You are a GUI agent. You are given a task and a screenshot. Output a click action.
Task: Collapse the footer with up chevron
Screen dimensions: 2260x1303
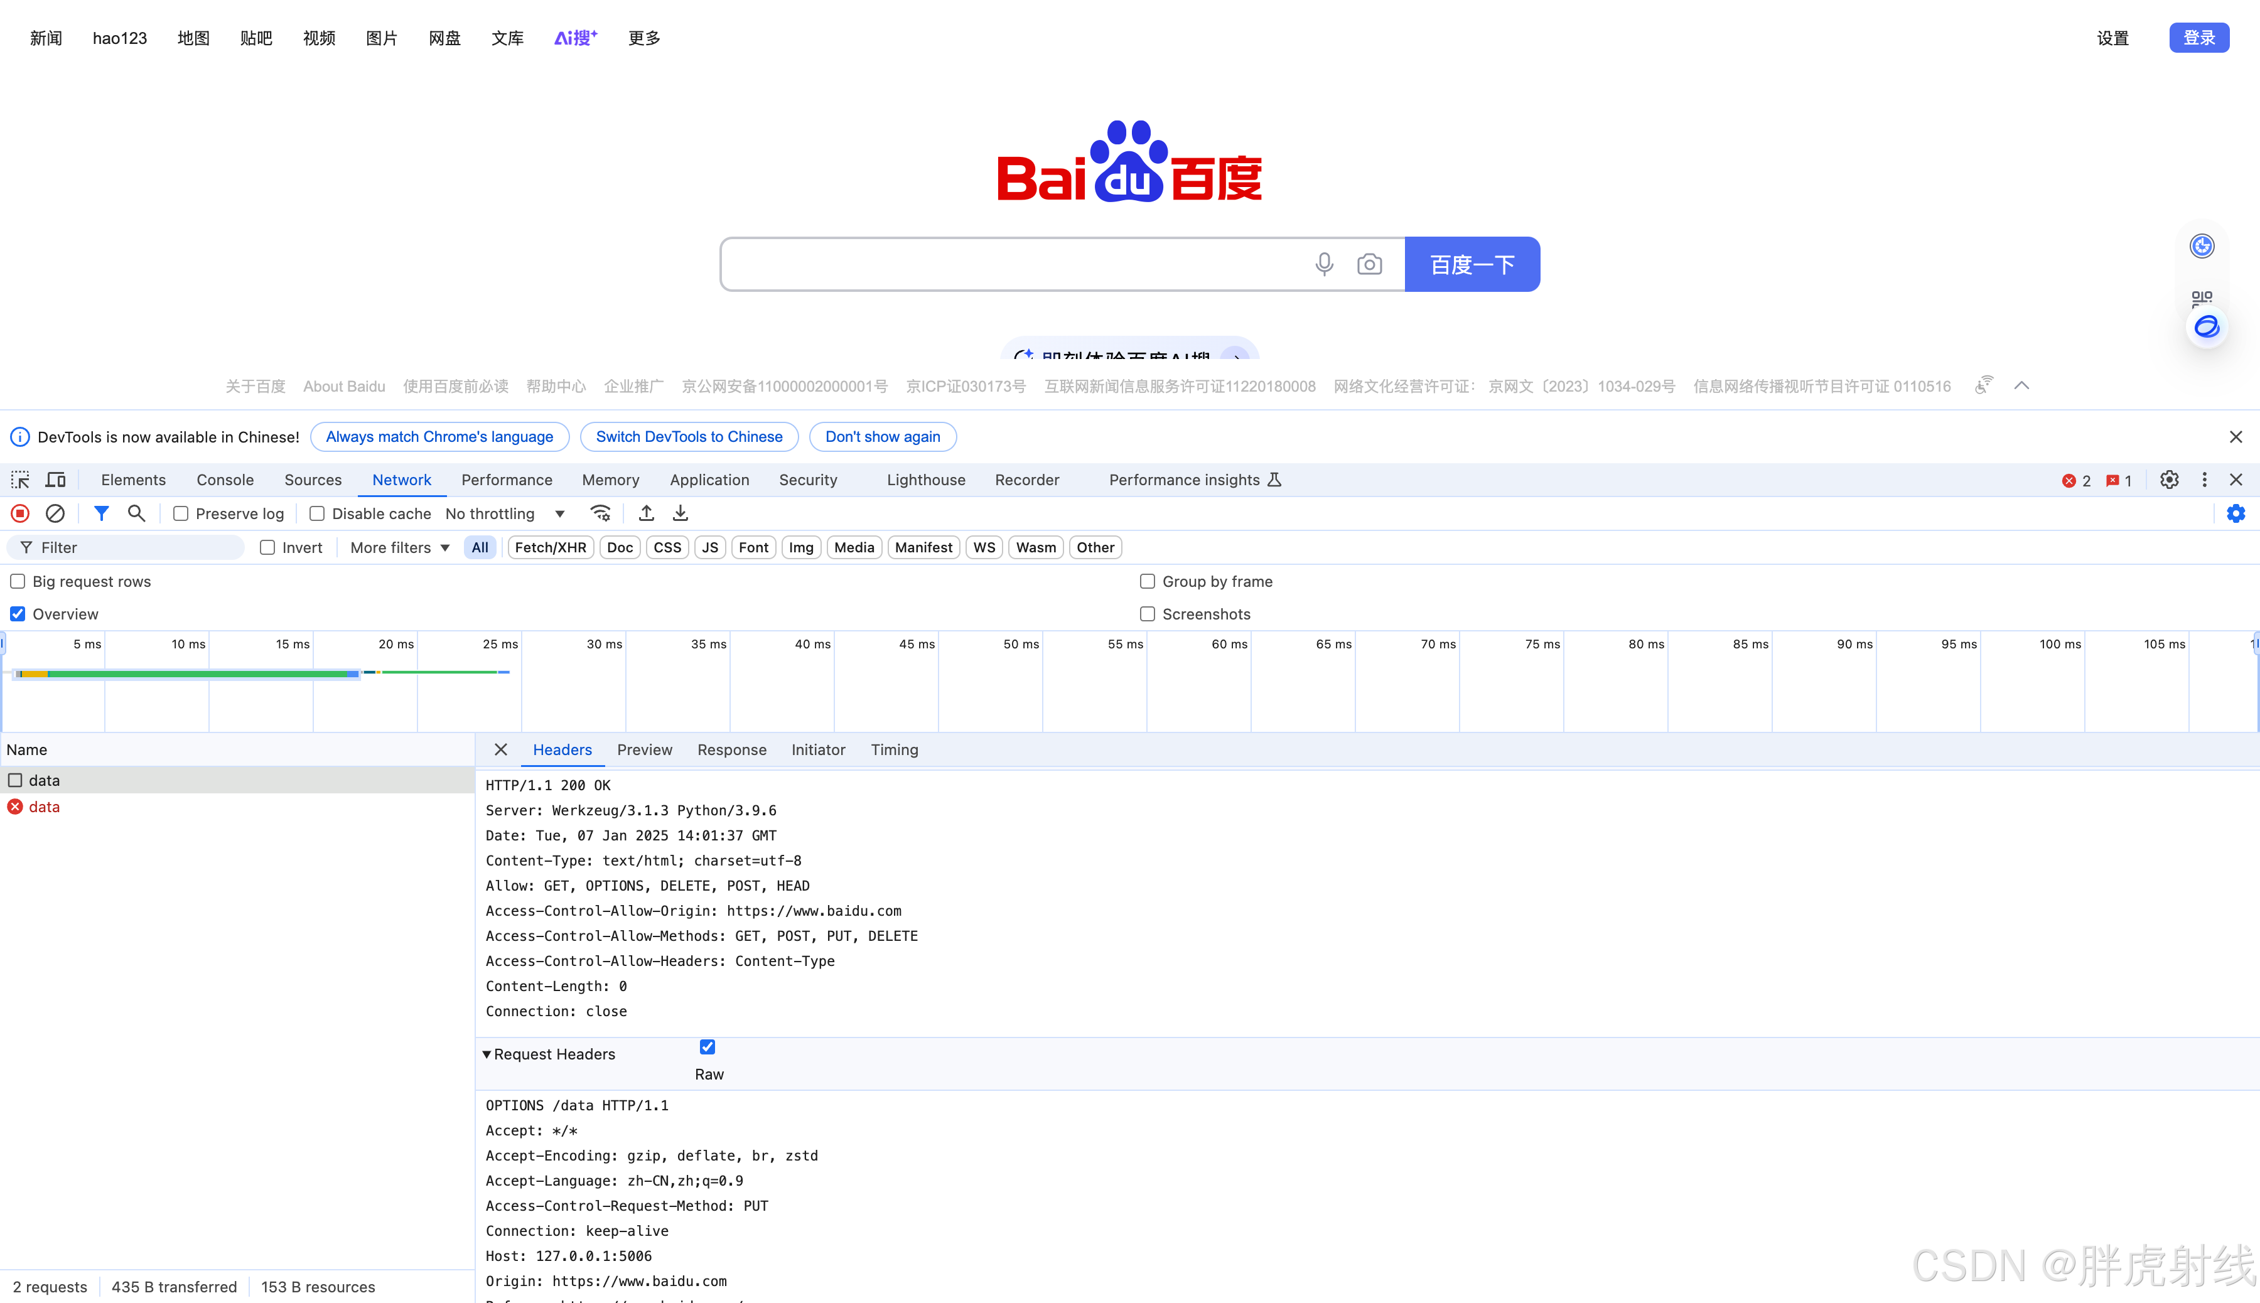[x=2022, y=386]
